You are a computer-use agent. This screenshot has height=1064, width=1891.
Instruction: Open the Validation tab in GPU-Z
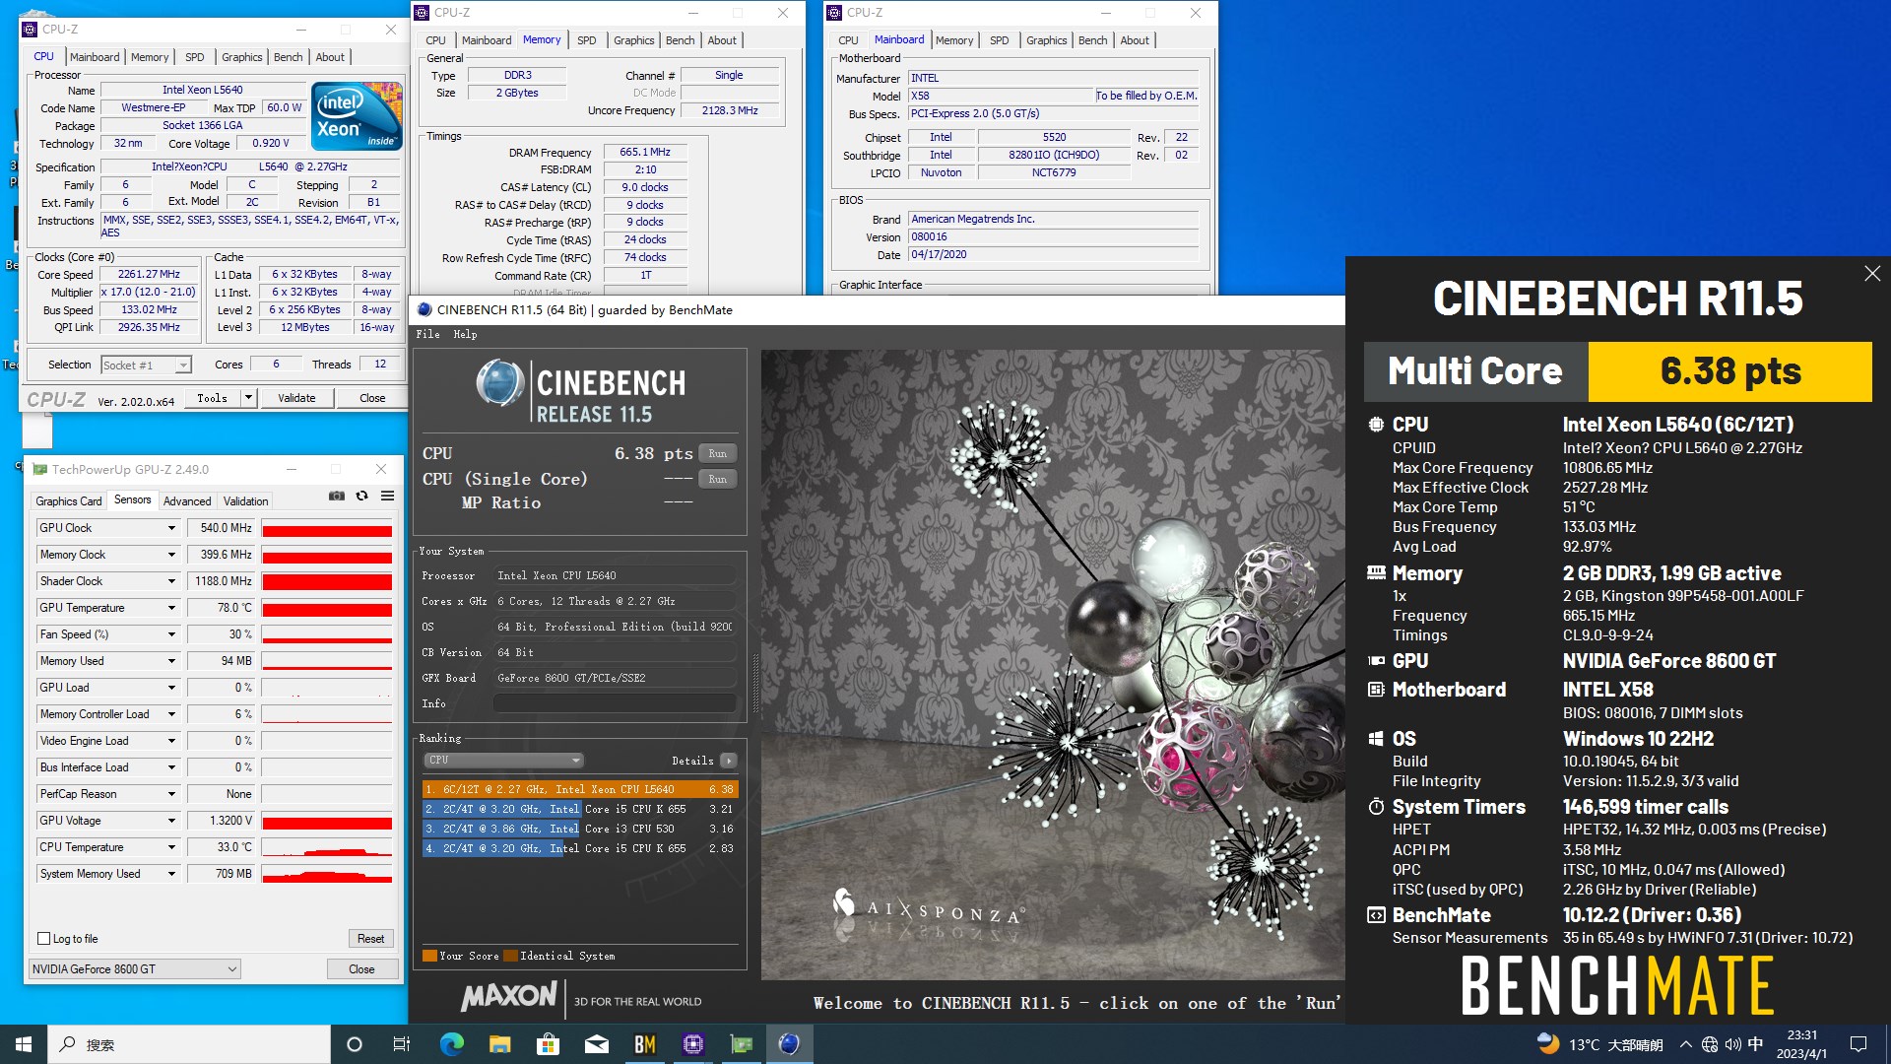pos(245,501)
